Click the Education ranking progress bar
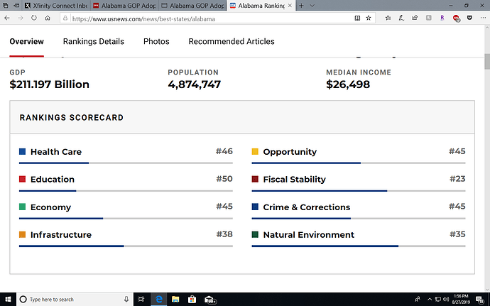 click(x=126, y=191)
